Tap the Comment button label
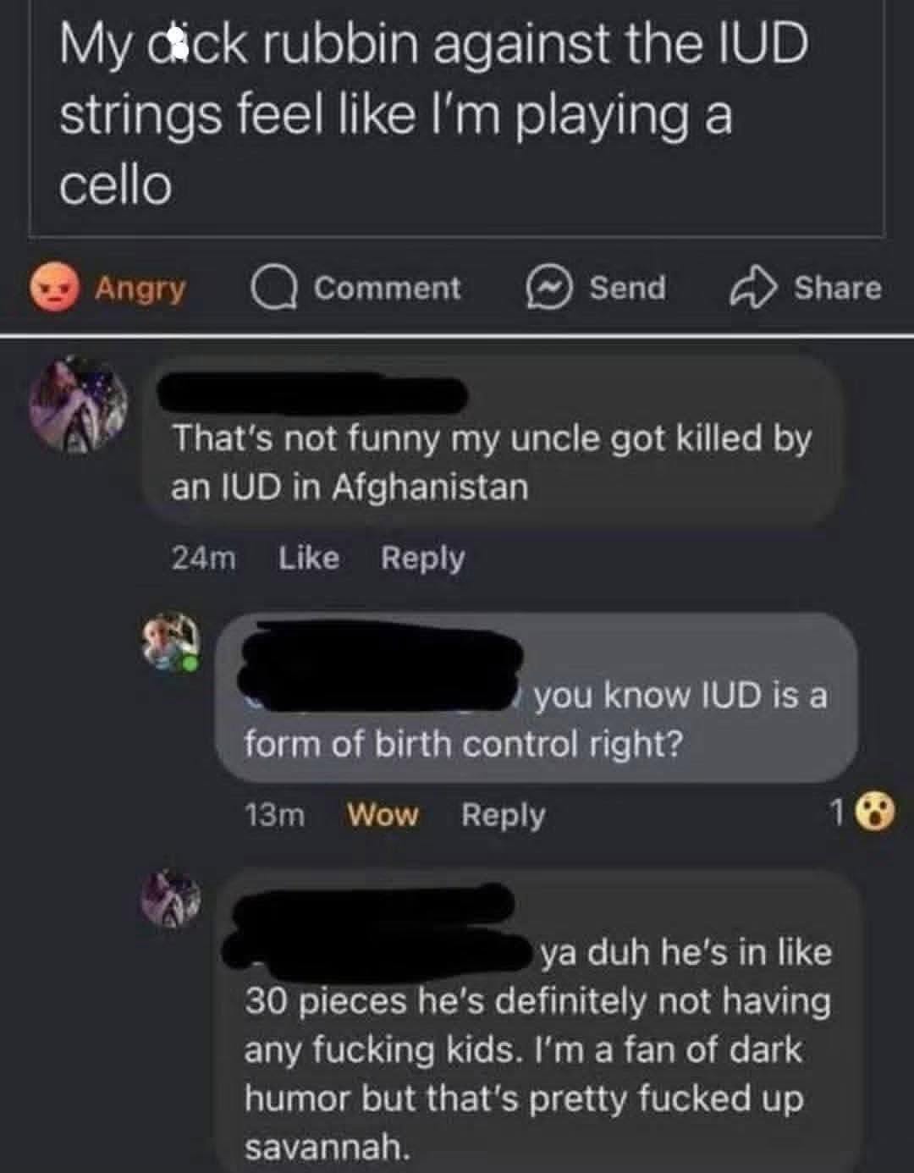 pos(388,288)
